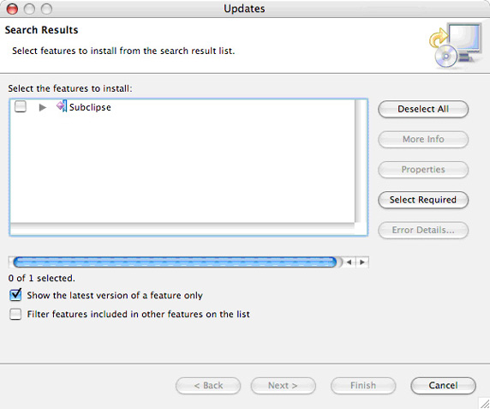Open Error Details dialog

coord(423,230)
